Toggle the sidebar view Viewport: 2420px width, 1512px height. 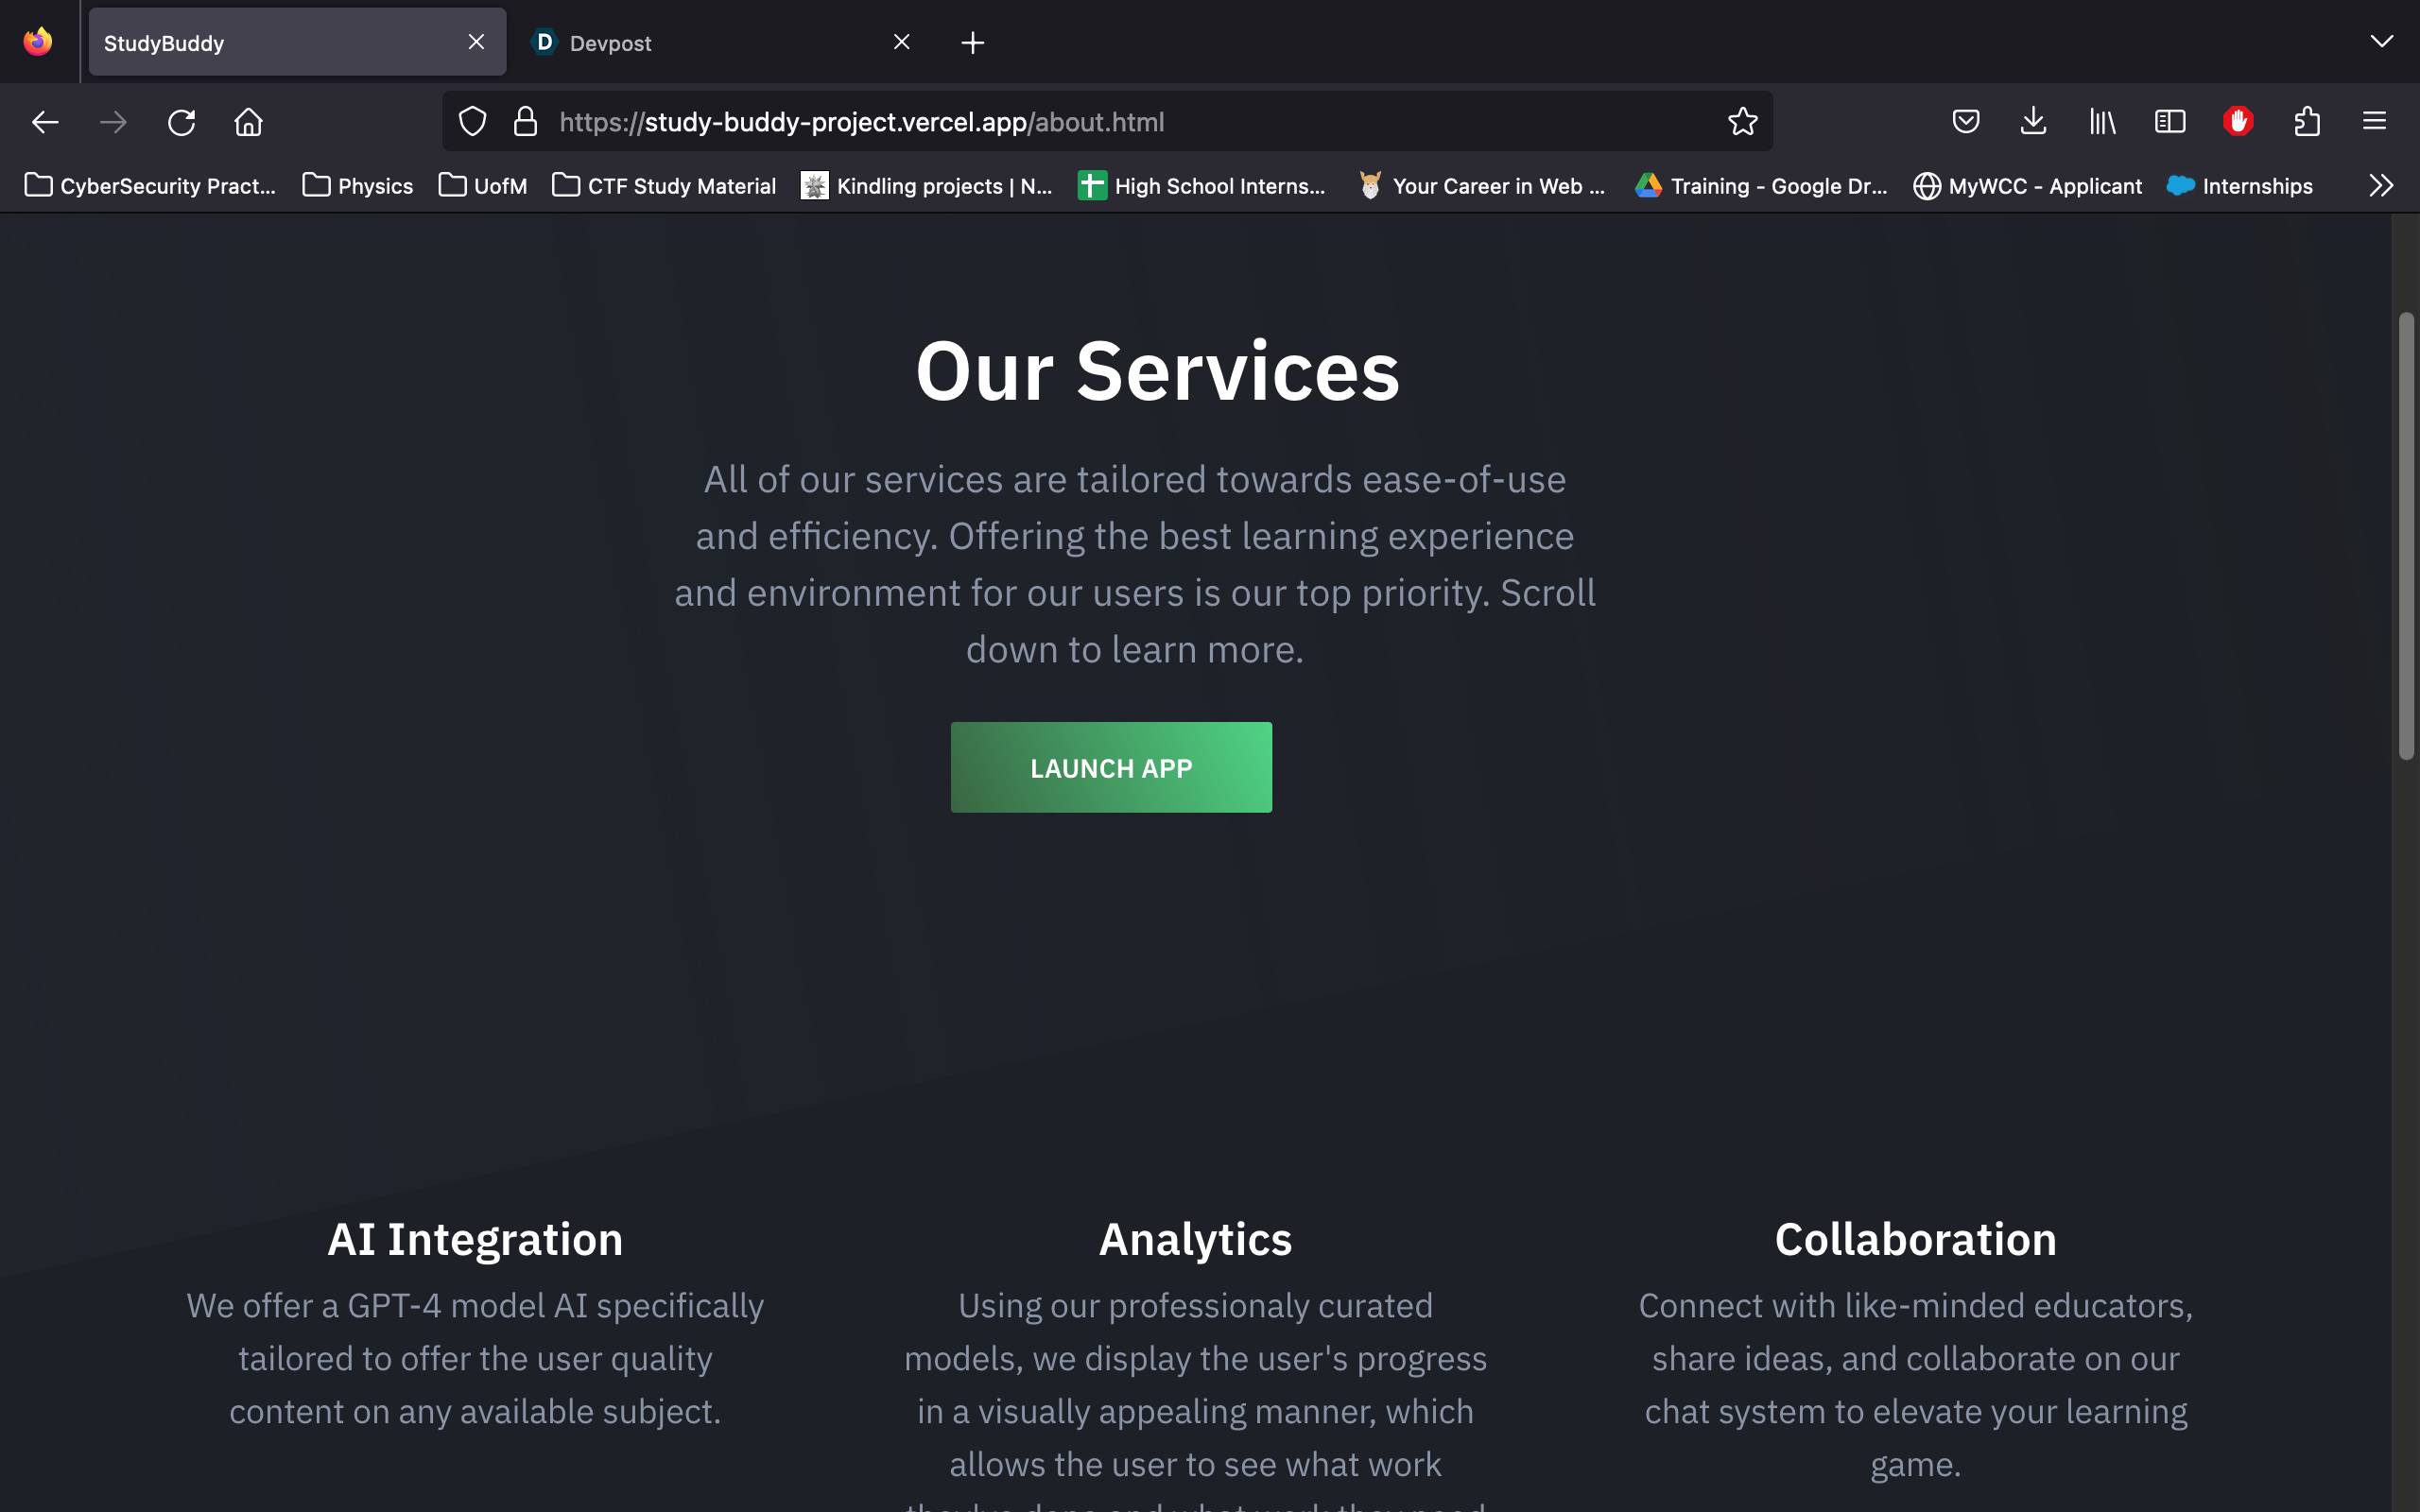2170,122
